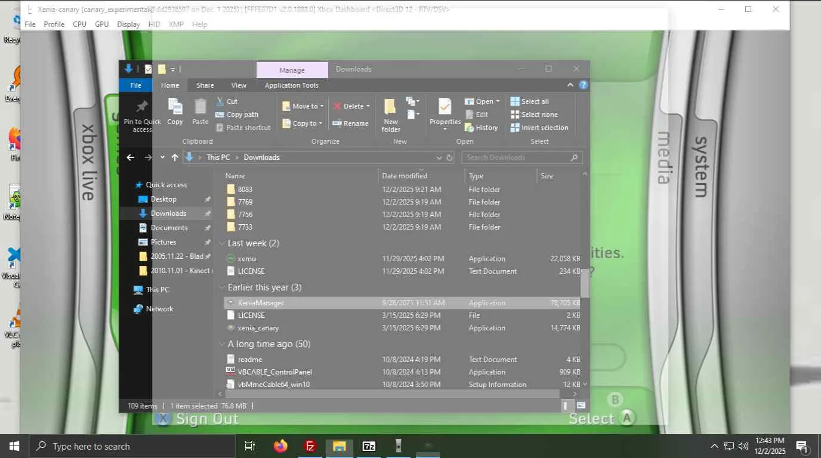Open the Move to dropdown

[303, 106]
